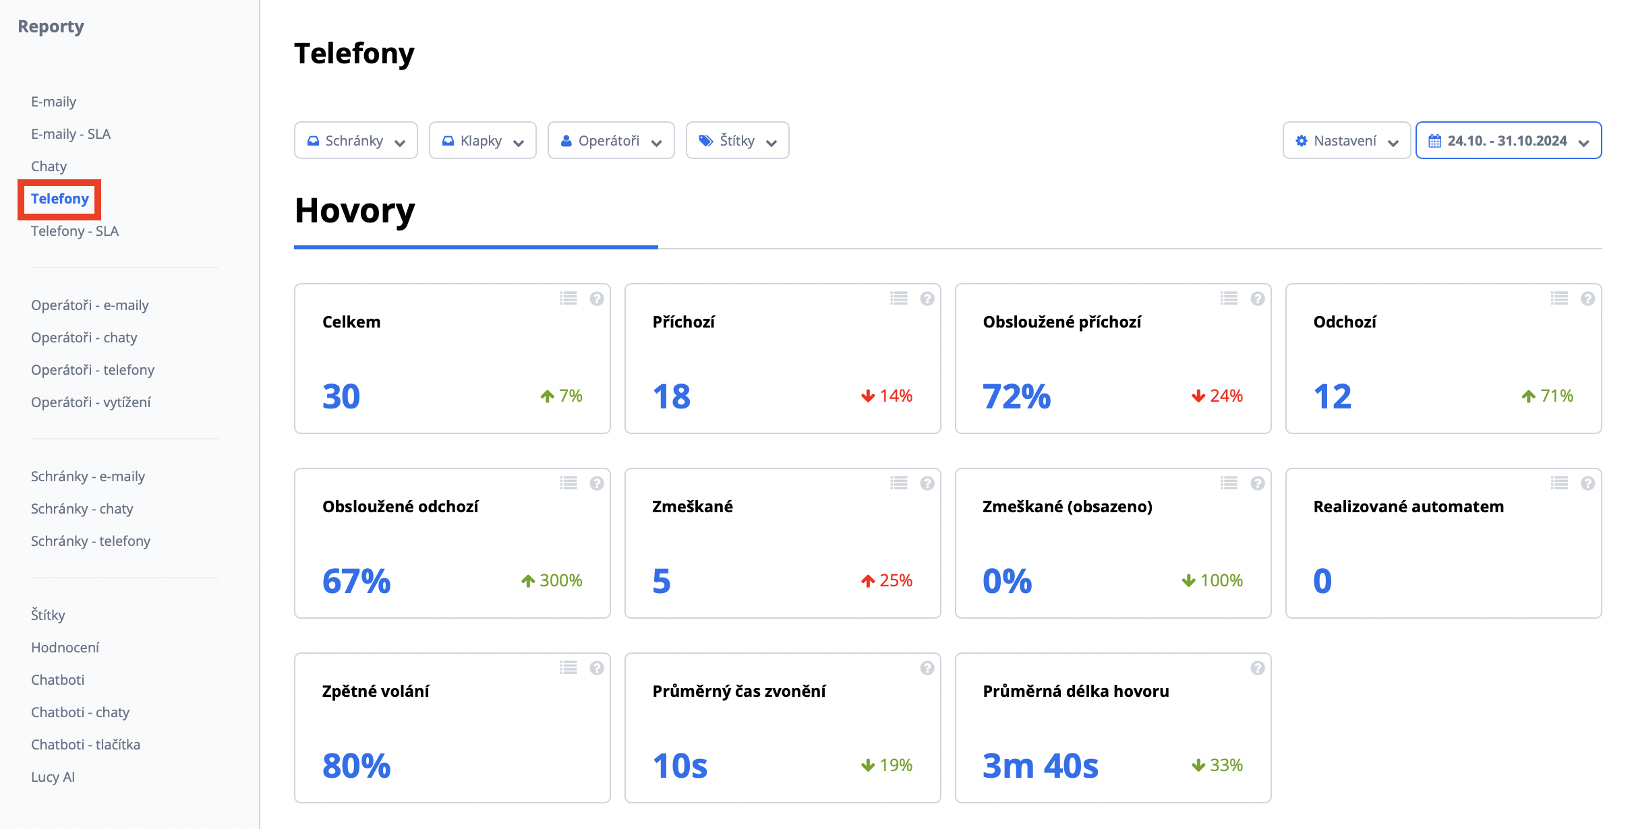Click help icon on Průměrný čas zvonění card

coord(927,668)
